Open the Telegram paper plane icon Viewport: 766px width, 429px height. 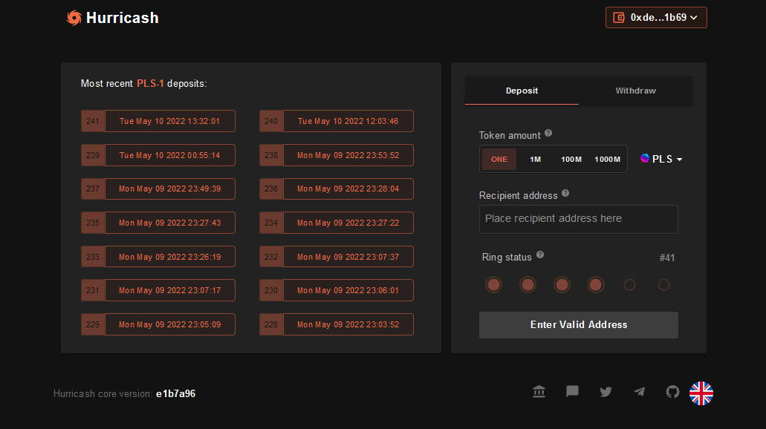639,391
